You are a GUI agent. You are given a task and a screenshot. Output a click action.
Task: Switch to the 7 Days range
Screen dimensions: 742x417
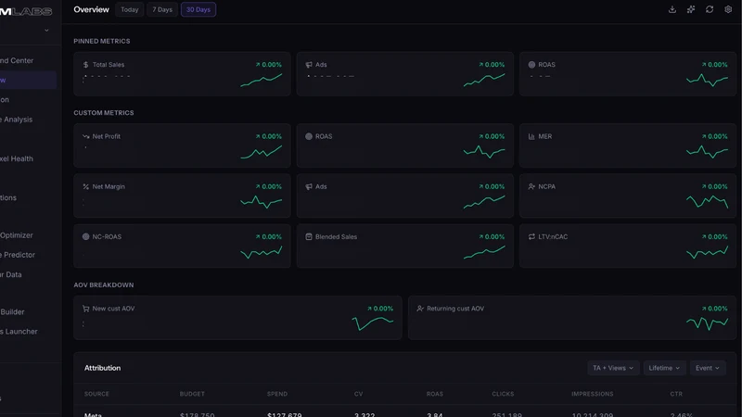pyautogui.click(x=161, y=9)
